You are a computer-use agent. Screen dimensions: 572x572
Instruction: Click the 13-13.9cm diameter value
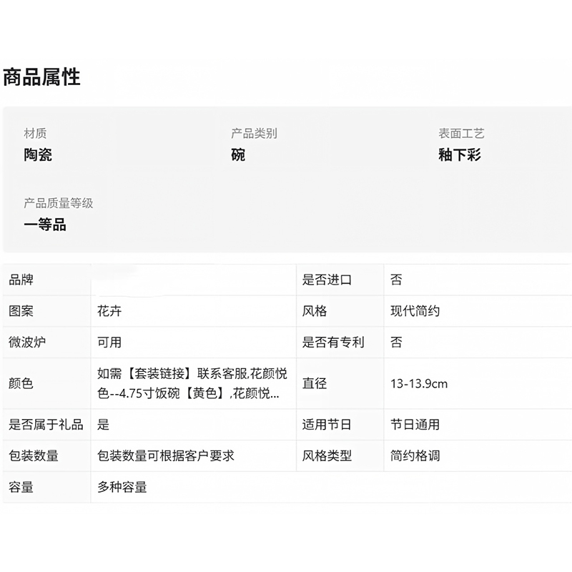[419, 383]
